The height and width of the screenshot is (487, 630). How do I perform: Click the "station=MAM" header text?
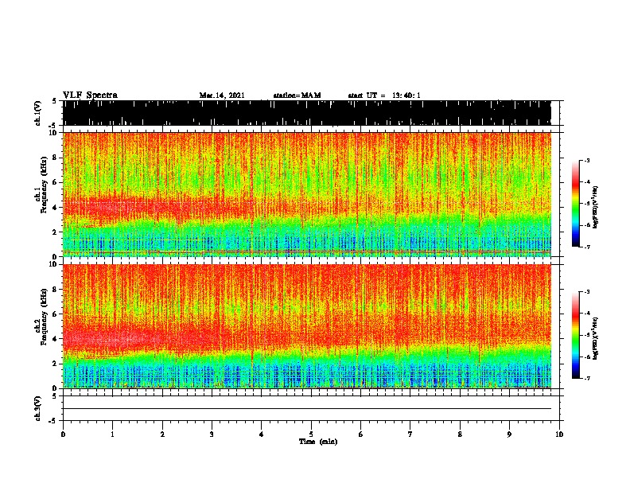297,95
